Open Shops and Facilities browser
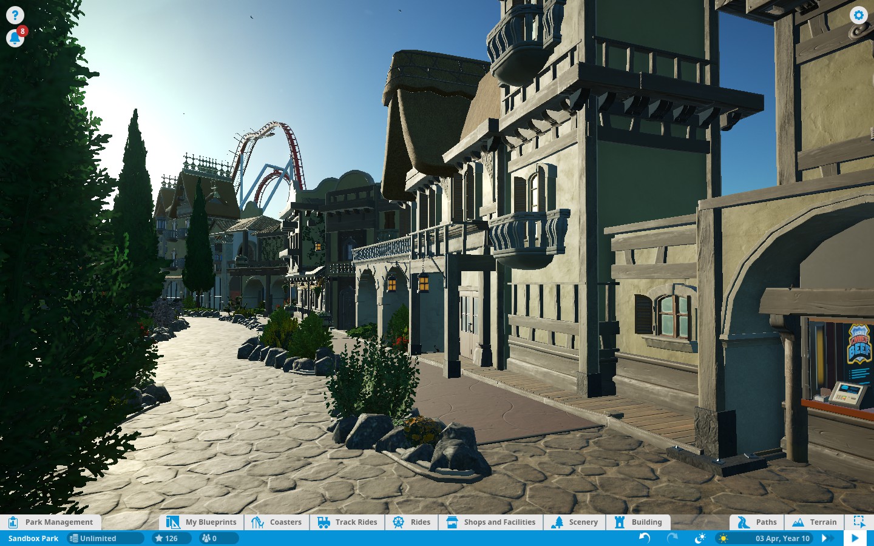Image resolution: width=874 pixels, height=546 pixels. (491, 522)
